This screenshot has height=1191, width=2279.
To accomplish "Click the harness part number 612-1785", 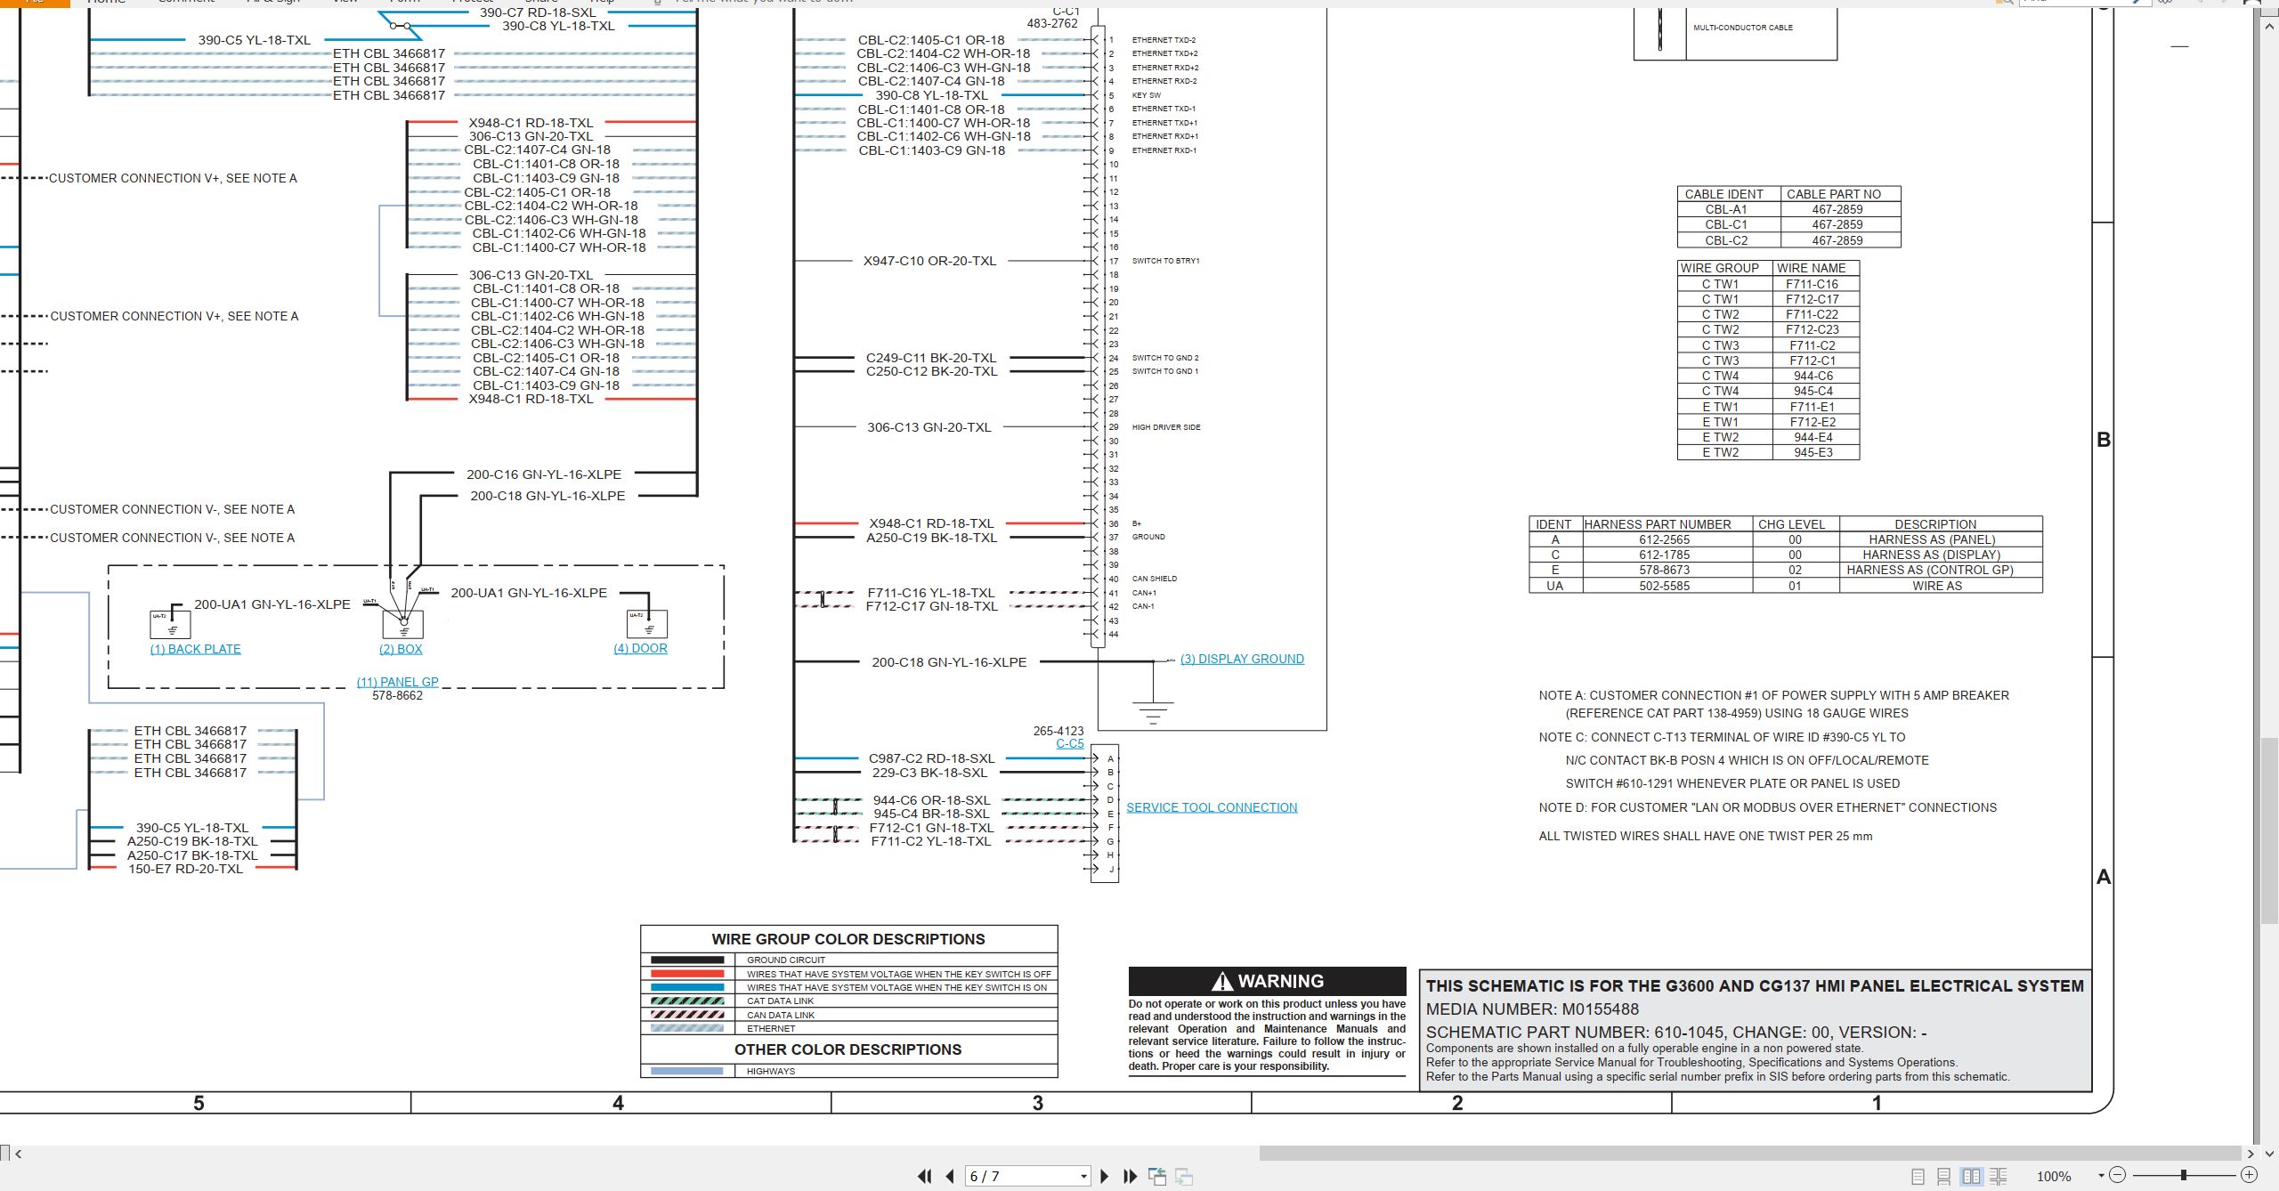I will pyautogui.click(x=1664, y=555).
